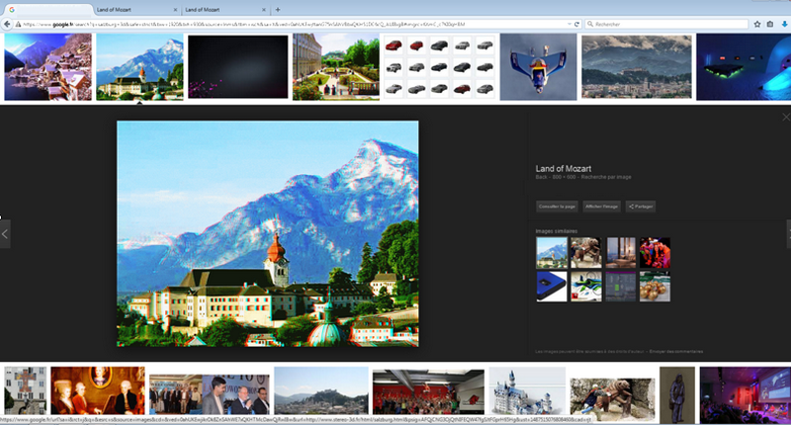This screenshot has height=425, width=791.
Task: Bookmark this page with the star icon
Action: tap(757, 24)
